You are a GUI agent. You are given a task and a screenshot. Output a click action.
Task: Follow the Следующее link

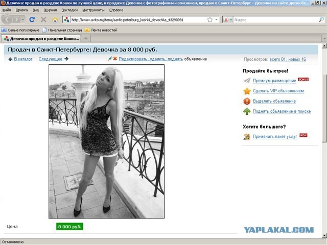pos(51,59)
